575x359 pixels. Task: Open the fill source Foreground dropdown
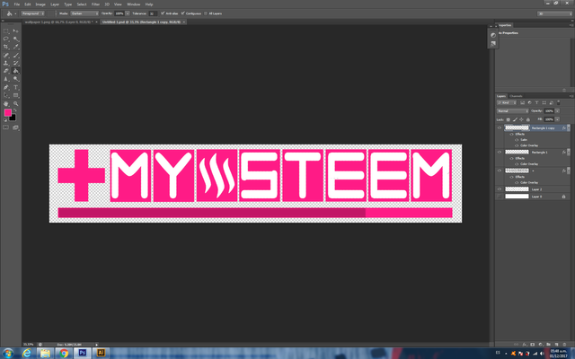point(32,13)
